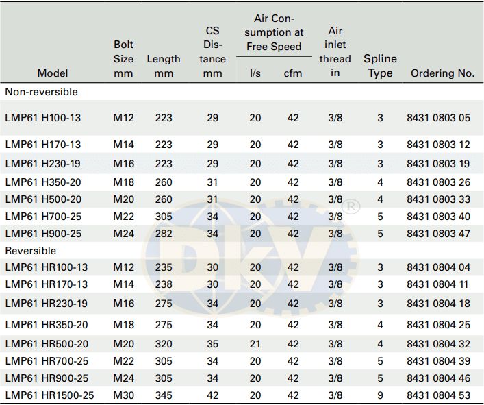Click the 21 l/s air consumption value
The image size is (484, 405).
[x=255, y=343]
